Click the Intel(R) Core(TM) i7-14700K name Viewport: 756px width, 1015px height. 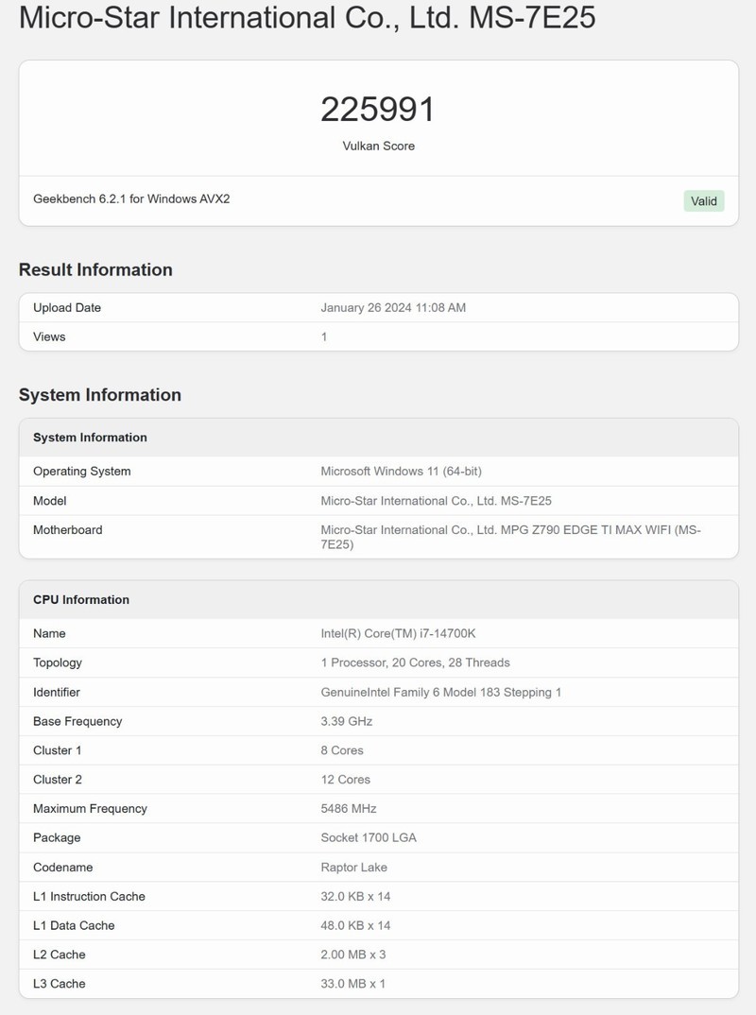[404, 633]
